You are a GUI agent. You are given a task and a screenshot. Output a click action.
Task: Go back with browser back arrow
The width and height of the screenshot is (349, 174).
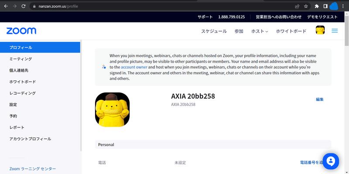[6, 6]
